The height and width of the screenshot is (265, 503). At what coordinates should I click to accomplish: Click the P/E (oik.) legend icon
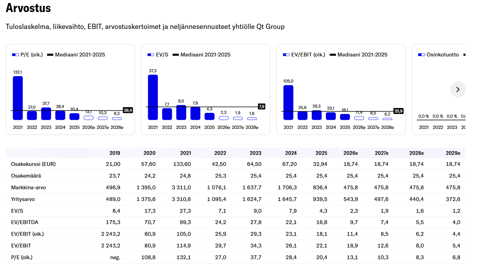coord(15,55)
